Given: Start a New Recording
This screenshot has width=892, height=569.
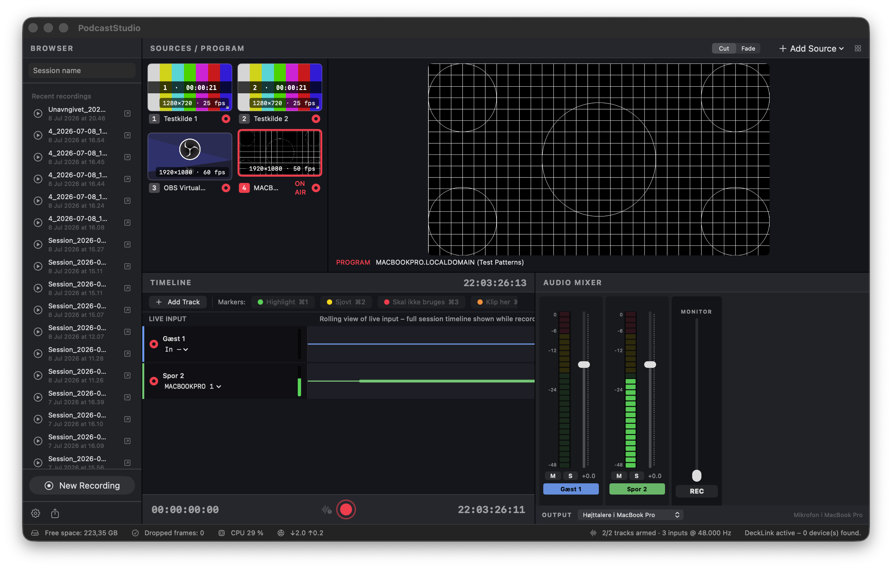Looking at the screenshot, I should pyautogui.click(x=82, y=486).
